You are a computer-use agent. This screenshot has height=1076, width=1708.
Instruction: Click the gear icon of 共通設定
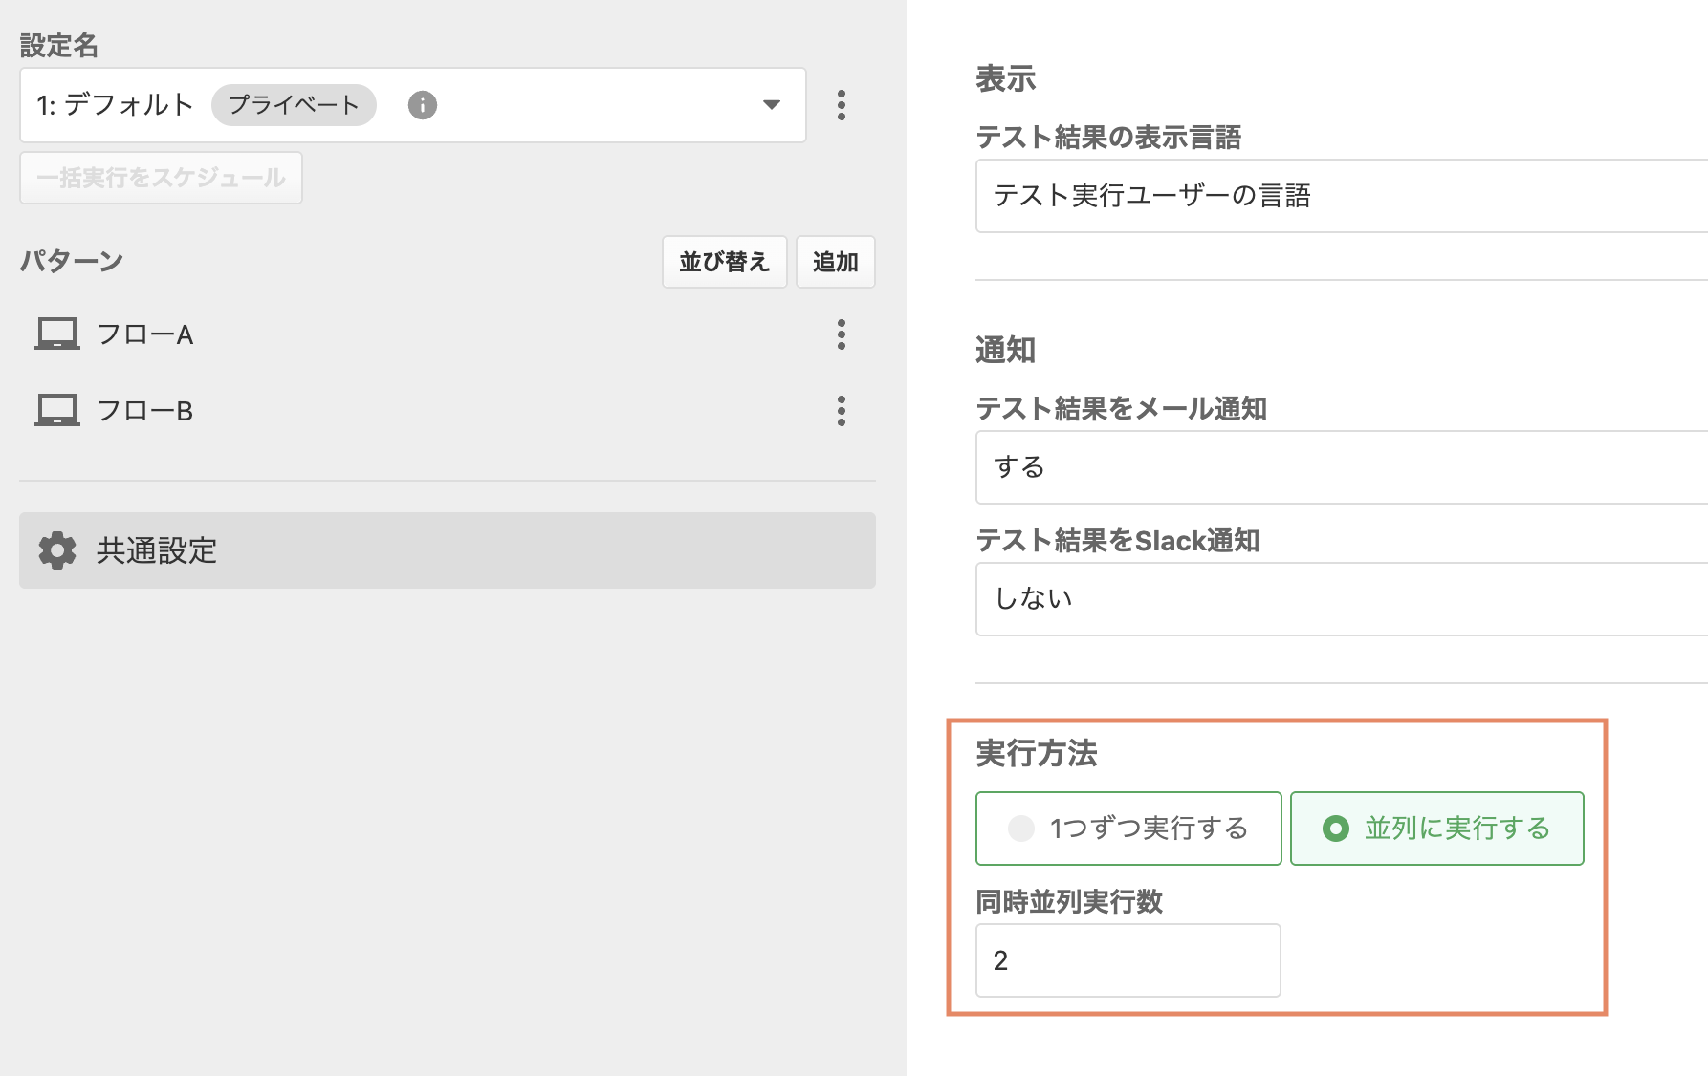57,550
